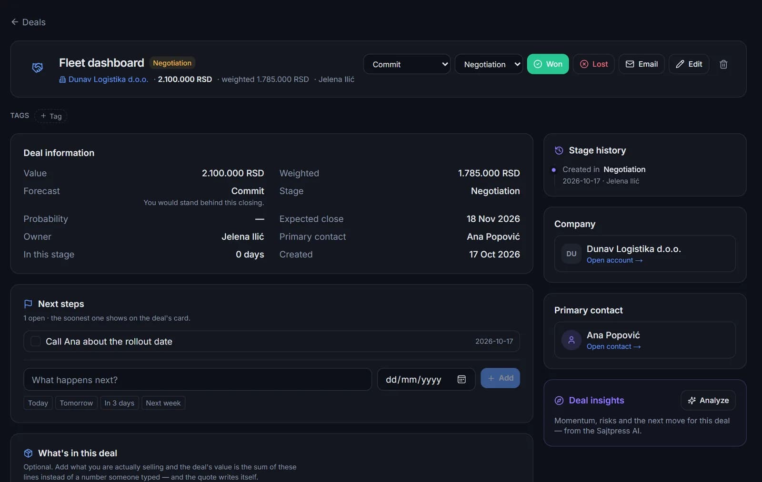Click the Jelena Ilić owner value
This screenshot has width=762, height=482.
click(x=243, y=236)
